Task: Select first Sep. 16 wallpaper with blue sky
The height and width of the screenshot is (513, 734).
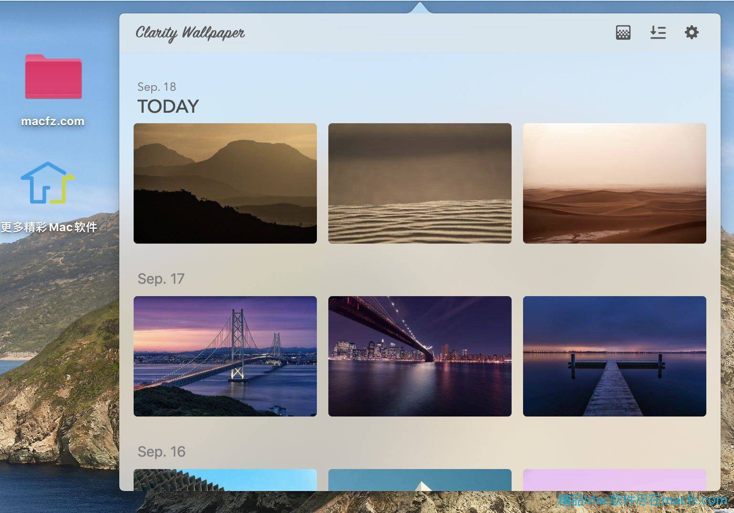Action: point(225,480)
